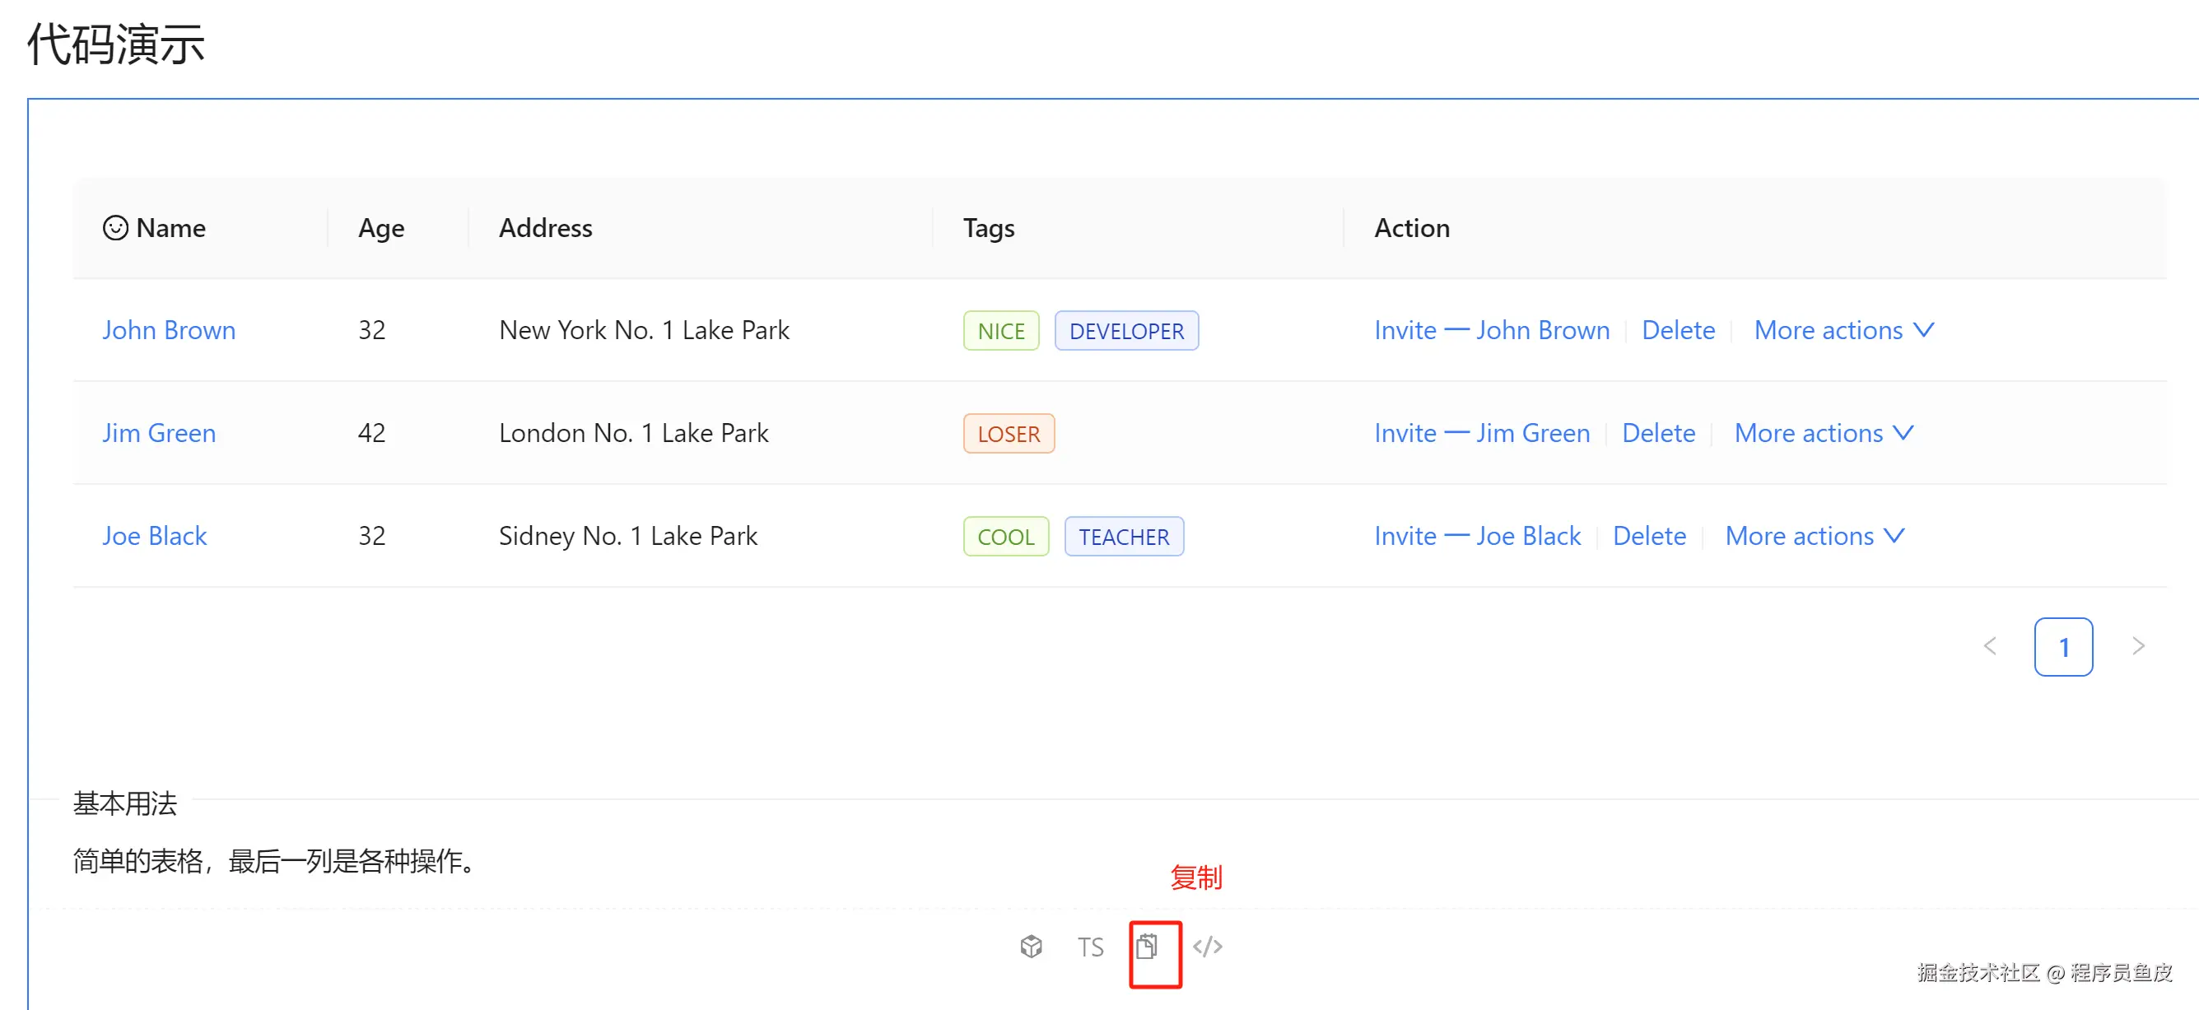Image resolution: width=2199 pixels, height=1010 pixels.
Task: Go to next page with right arrow
Action: (2137, 646)
